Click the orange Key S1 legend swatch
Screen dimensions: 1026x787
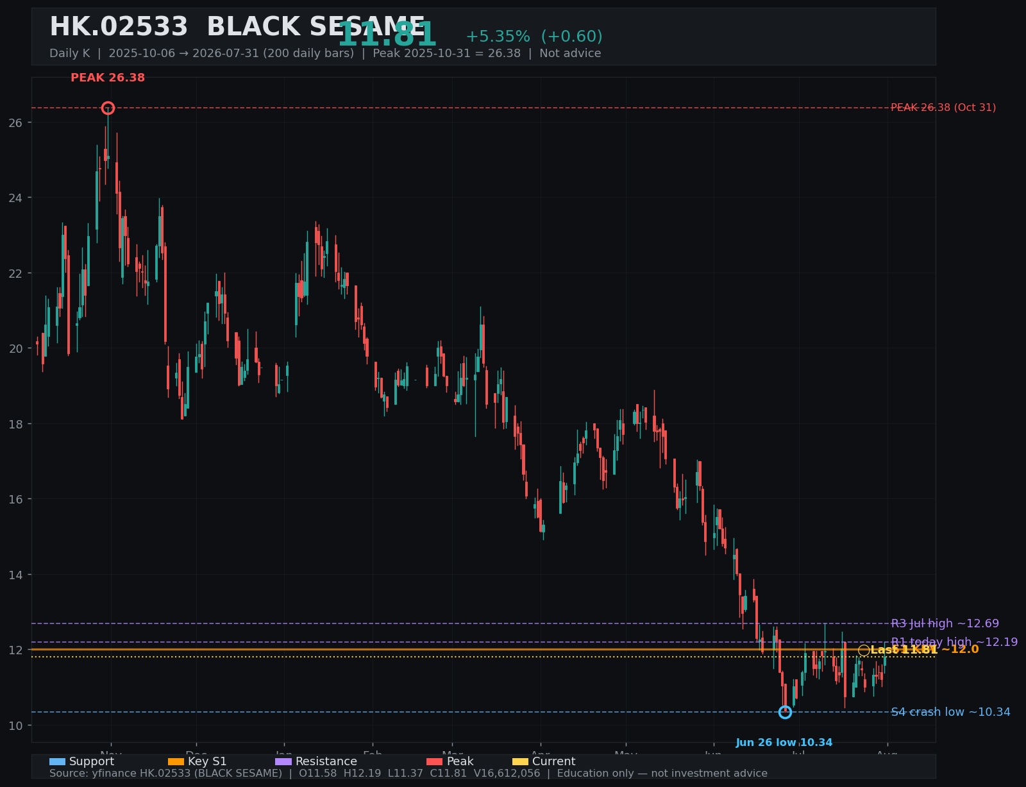tap(176, 761)
